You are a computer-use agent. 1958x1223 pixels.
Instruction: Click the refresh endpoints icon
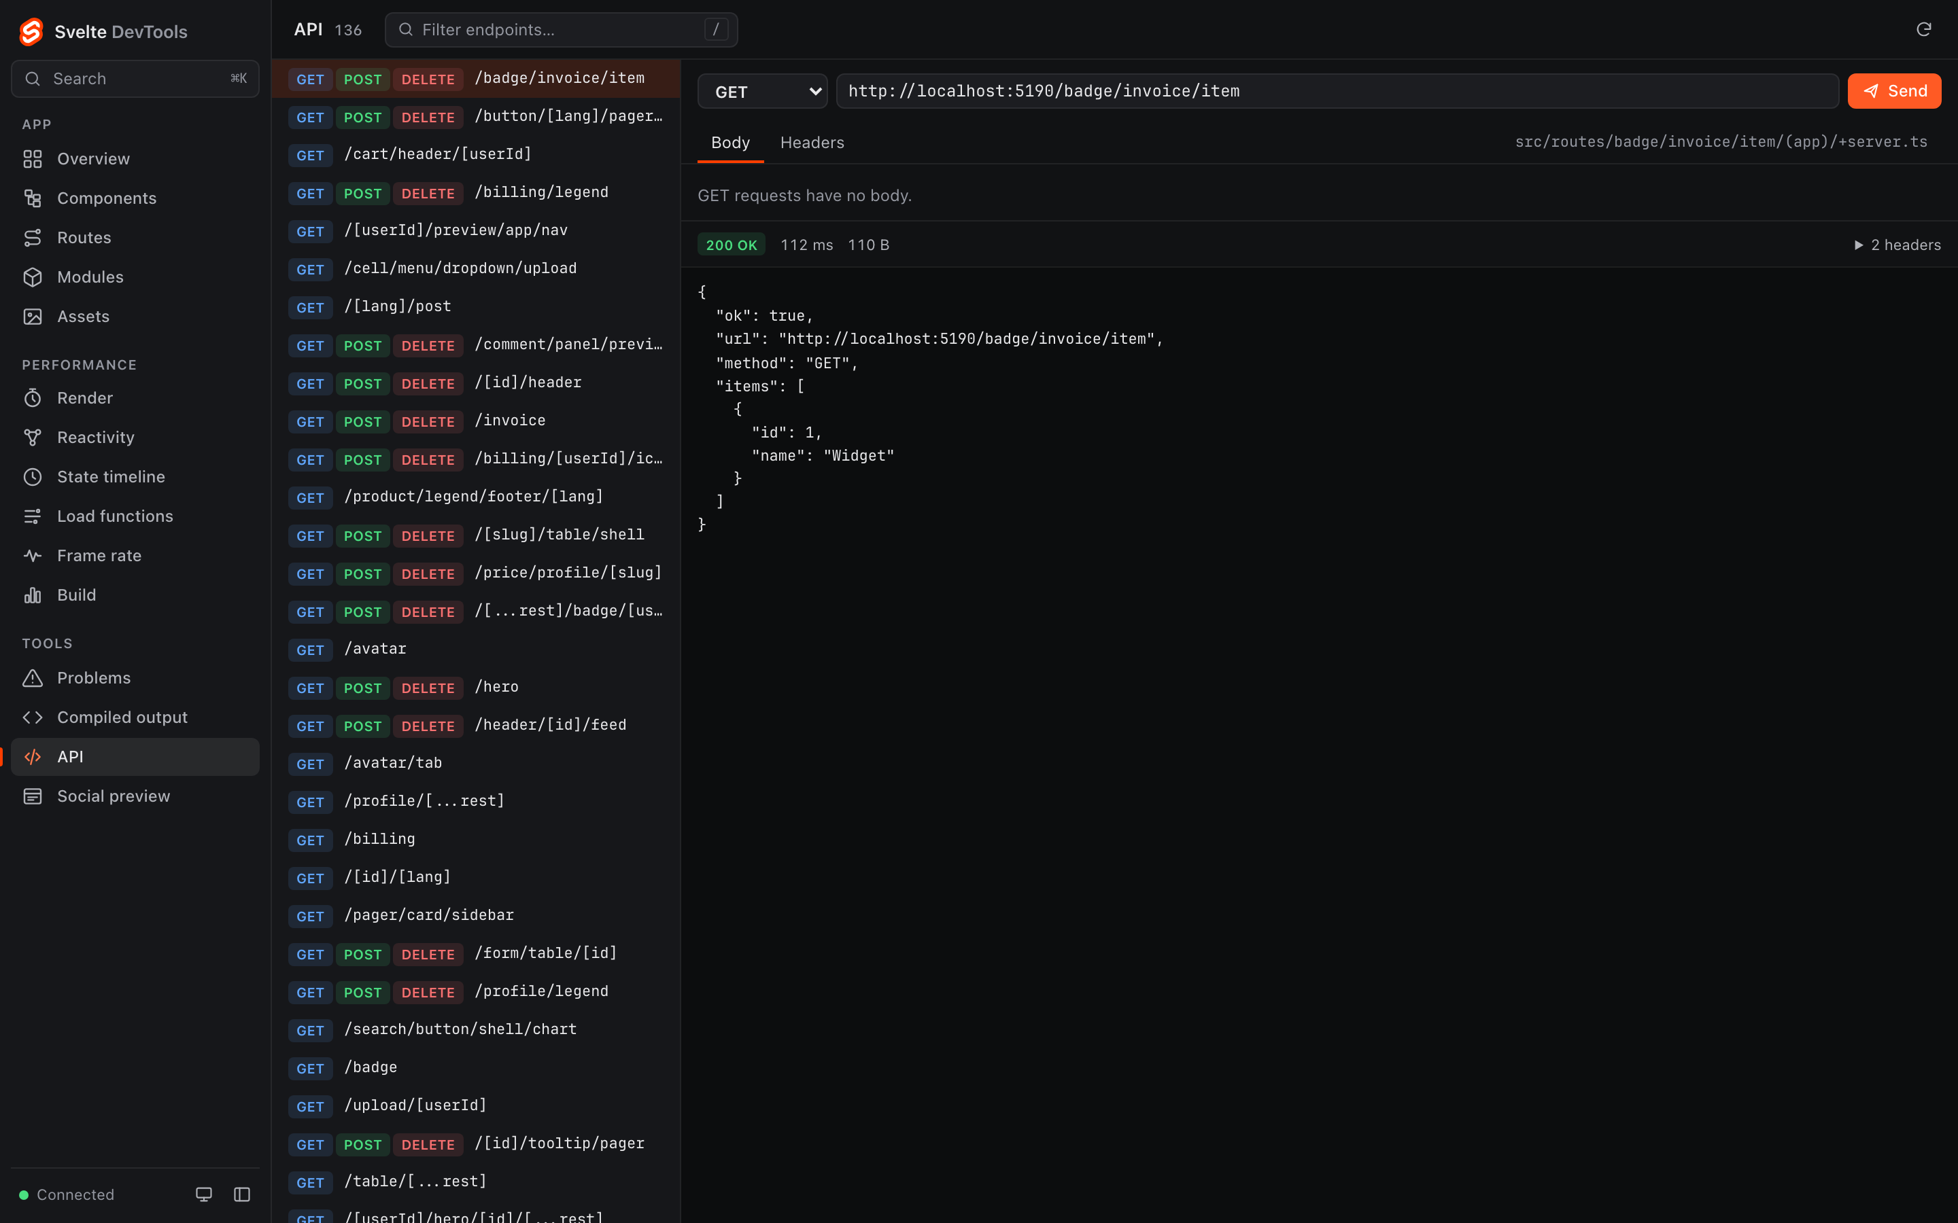tap(1924, 29)
